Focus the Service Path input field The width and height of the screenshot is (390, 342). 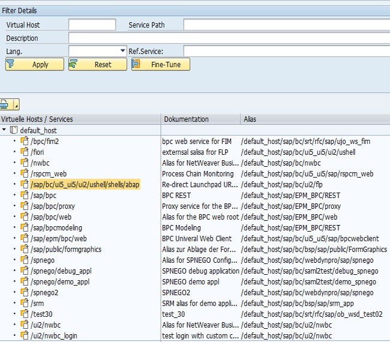[x=287, y=25]
